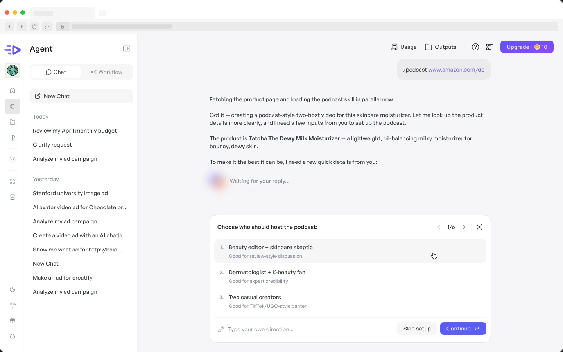563x352 pixels.
Task: Open the document edit icon in sidebar
Action: pyautogui.click(x=13, y=138)
